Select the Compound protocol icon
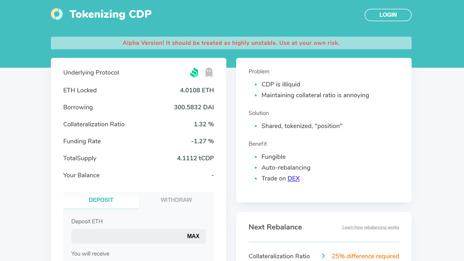The width and height of the screenshot is (464, 261). [x=194, y=73]
